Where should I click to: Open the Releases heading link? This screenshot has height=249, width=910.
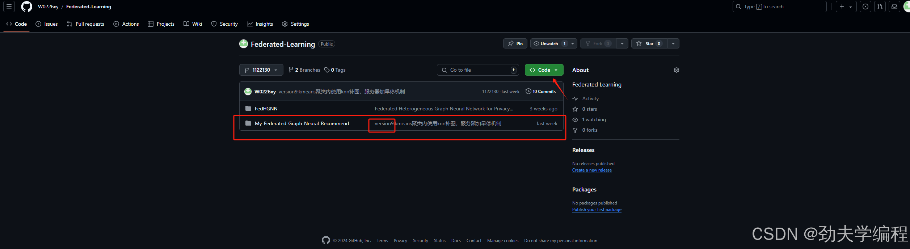tap(583, 150)
